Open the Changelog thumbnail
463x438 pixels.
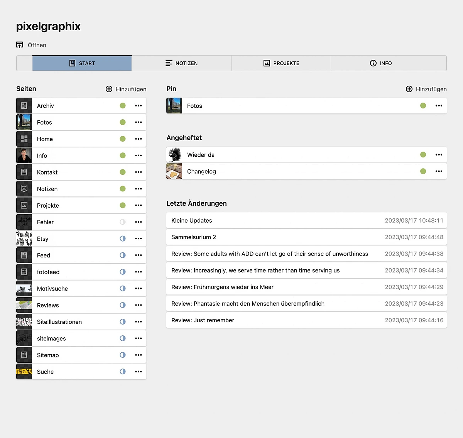point(174,171)
